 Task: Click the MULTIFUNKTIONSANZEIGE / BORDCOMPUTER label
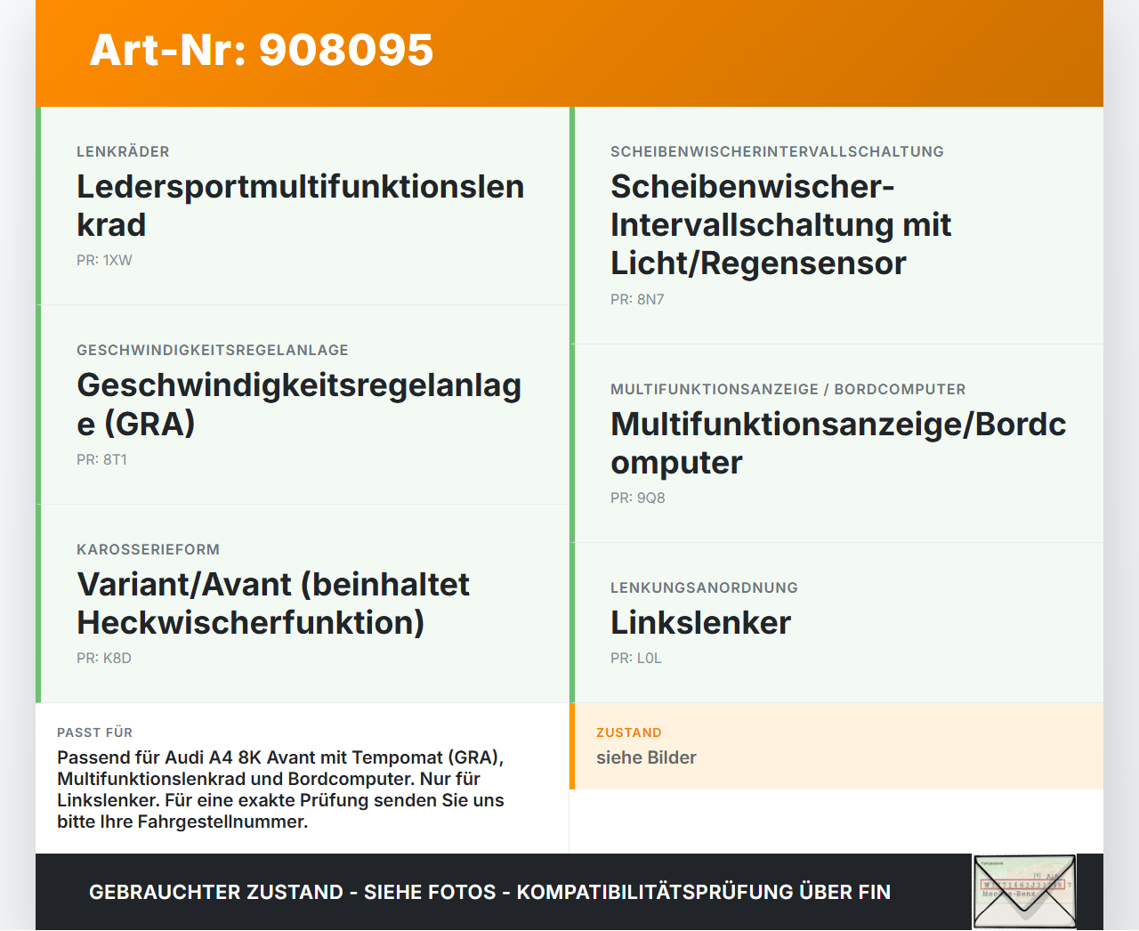point(788,390)
